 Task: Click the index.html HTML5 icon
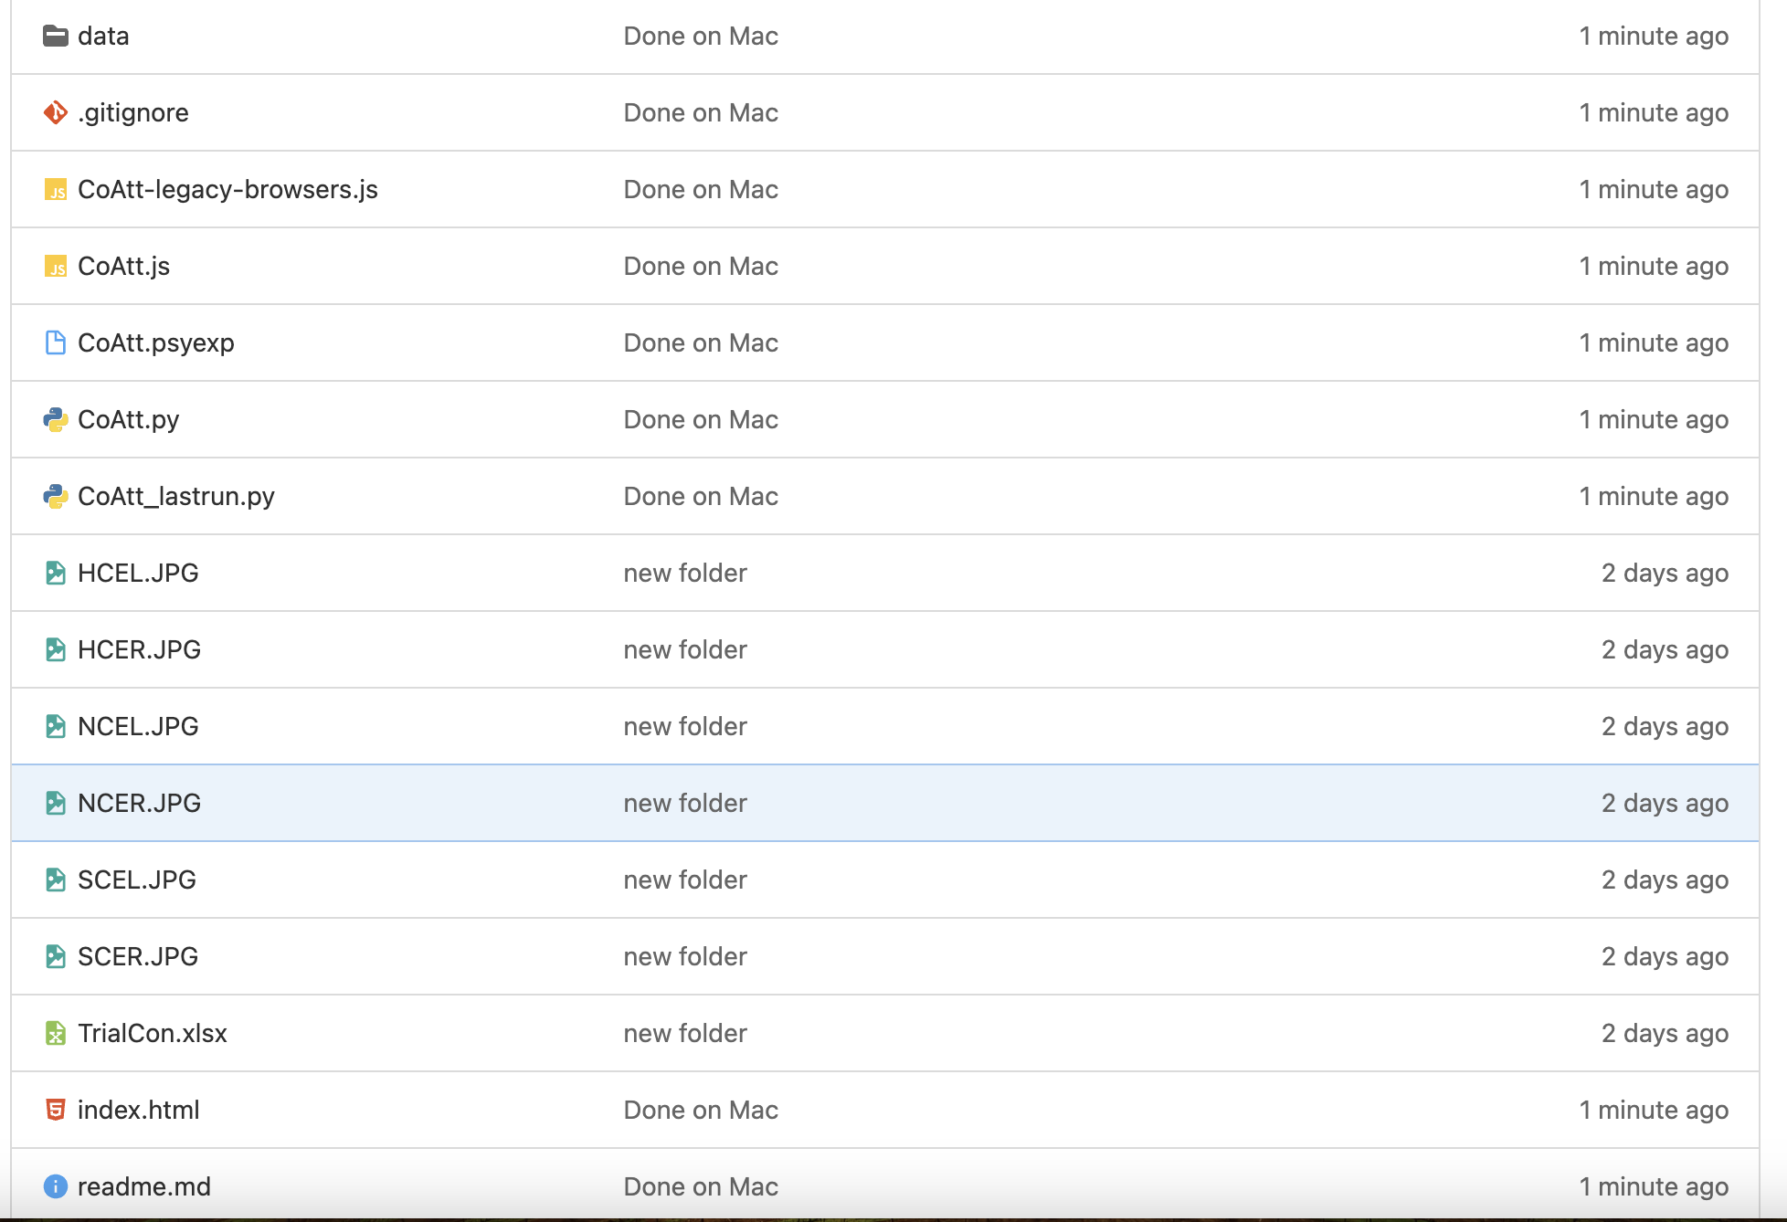[x=55, y=1110]
